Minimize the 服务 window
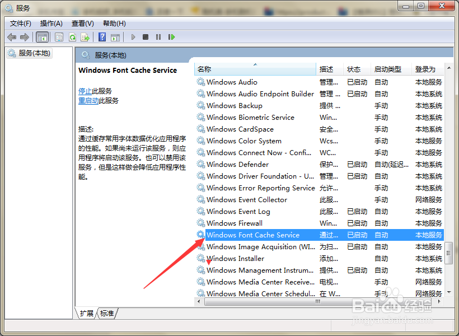 tap(406, 6)
